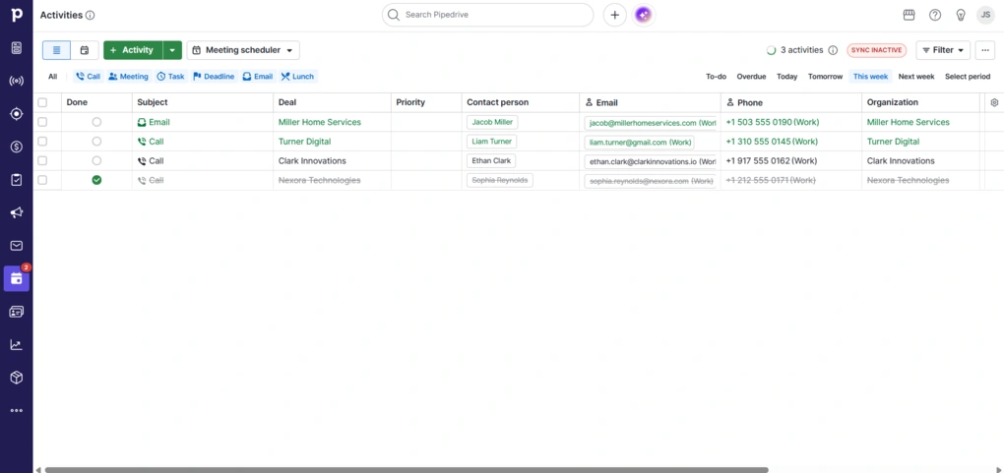Screen dimensions: 1004x473
Task: Click the horizontal scrollbar at bottom
Action: [x=407, y=470]
